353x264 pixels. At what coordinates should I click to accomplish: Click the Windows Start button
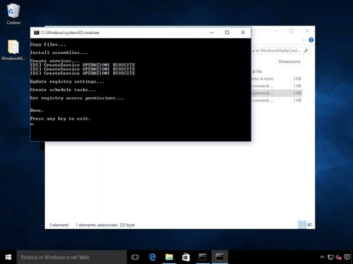[8, 257]
